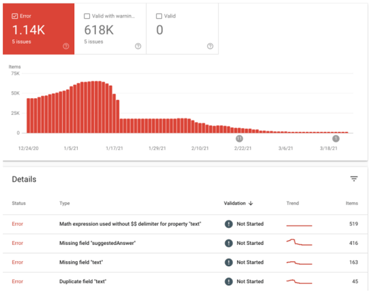Open the Duplicate field "text" issue row
Screen dimensions: 372x294
(185, 282)
